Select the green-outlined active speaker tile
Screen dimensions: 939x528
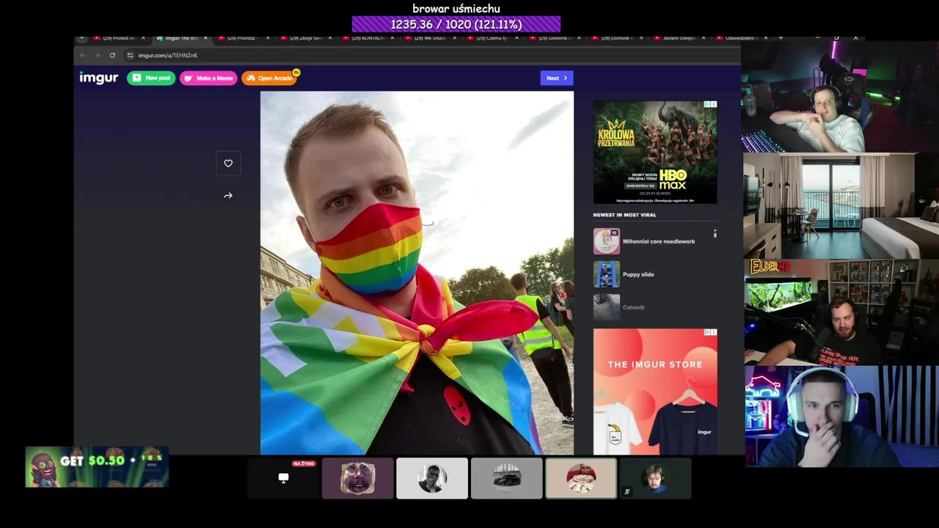pyautogui.click(x=581, y=478)
